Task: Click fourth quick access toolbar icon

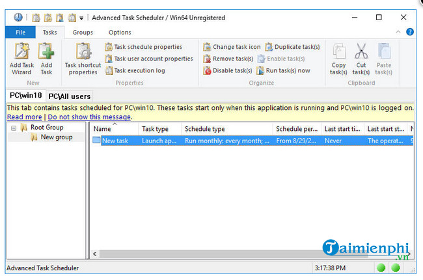Action: (x=72, y=18)
